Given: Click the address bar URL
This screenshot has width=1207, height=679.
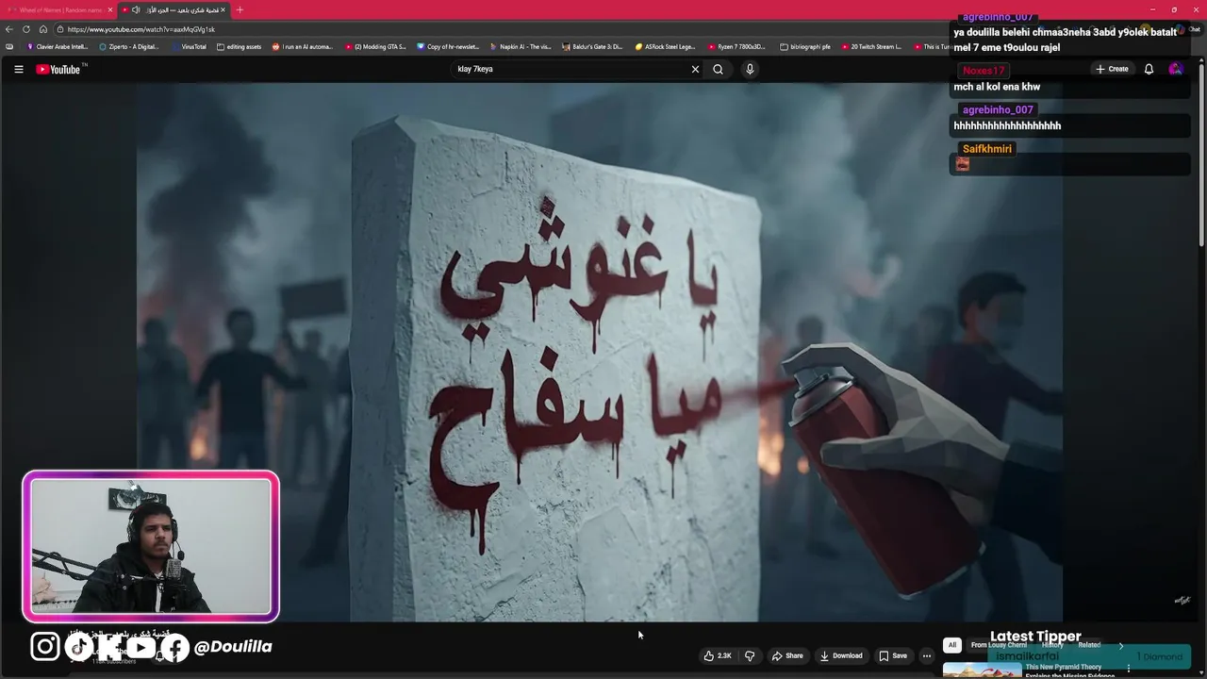Looking at the screenshot, I should point(141,29).
